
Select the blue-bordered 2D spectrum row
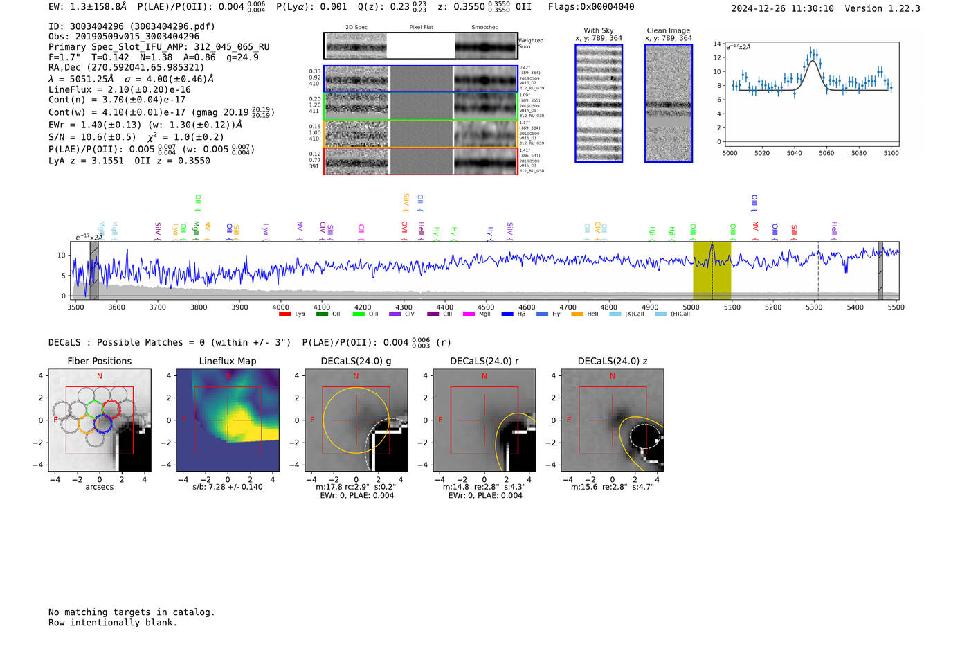pos(421,79)
